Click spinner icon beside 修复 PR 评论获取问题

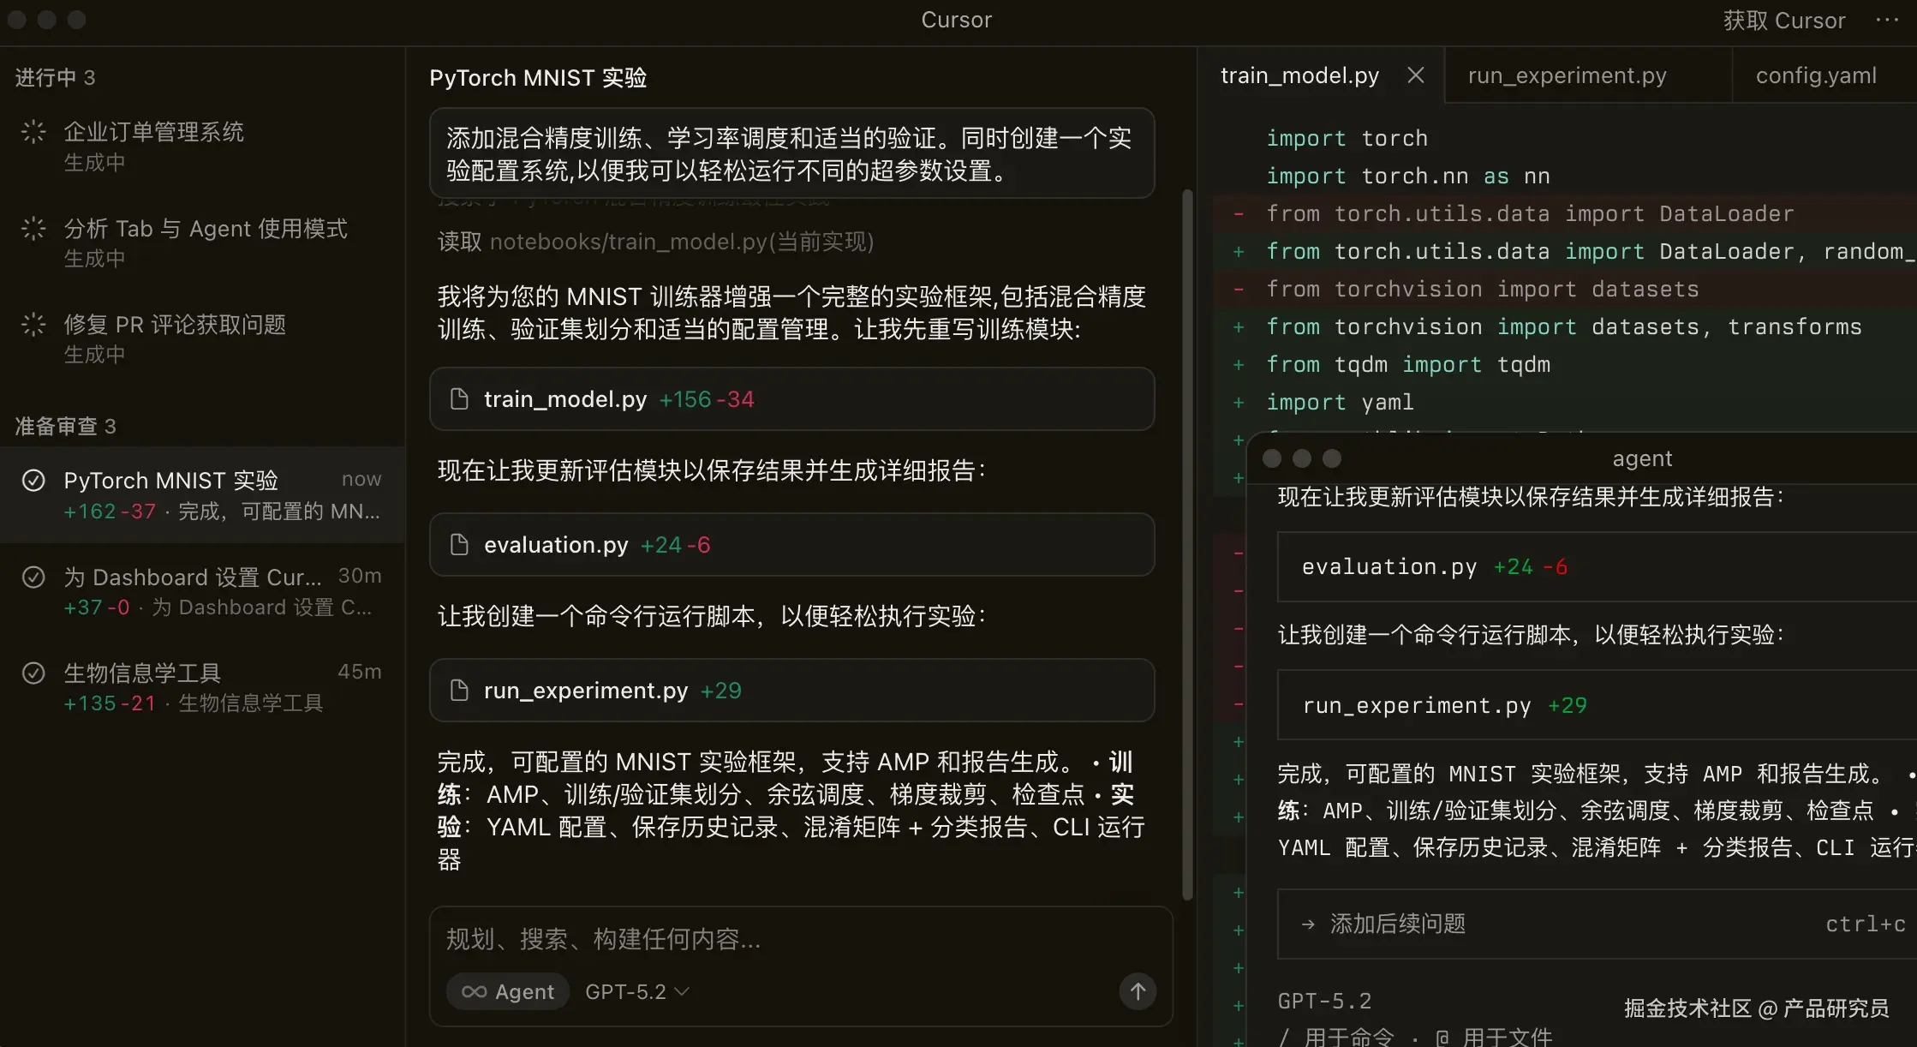click(33, 324)
